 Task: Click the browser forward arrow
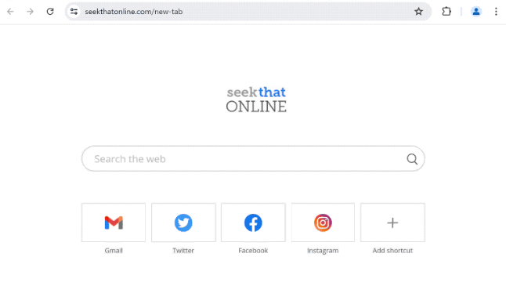click(30, 12)
